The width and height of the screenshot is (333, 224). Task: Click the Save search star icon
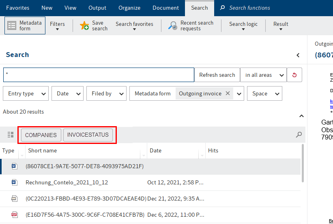(x=84, y=26)
